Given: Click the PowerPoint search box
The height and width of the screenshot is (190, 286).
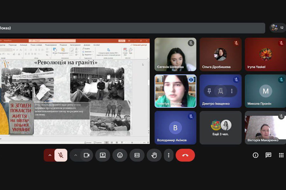Looking at the screenshot, I should coord(52,41).
